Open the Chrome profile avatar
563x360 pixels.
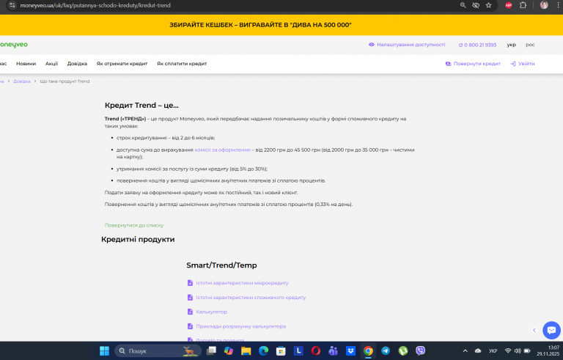pyautogui.click(x=544, y=5)
